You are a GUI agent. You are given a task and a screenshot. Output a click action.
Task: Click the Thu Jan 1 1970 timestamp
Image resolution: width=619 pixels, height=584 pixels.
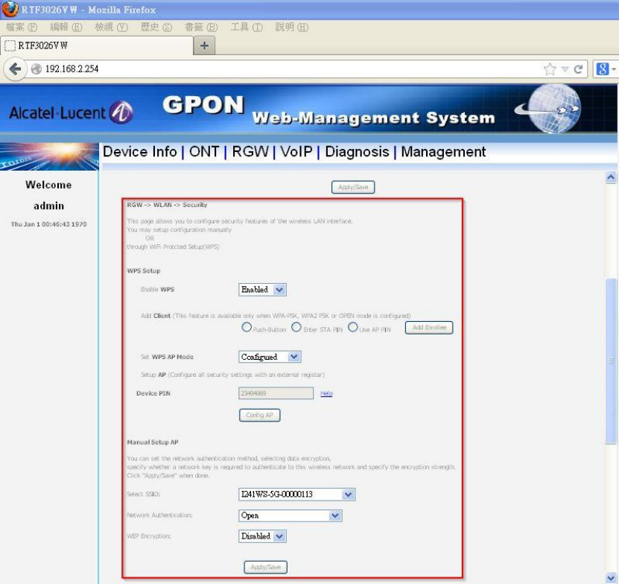48,224
